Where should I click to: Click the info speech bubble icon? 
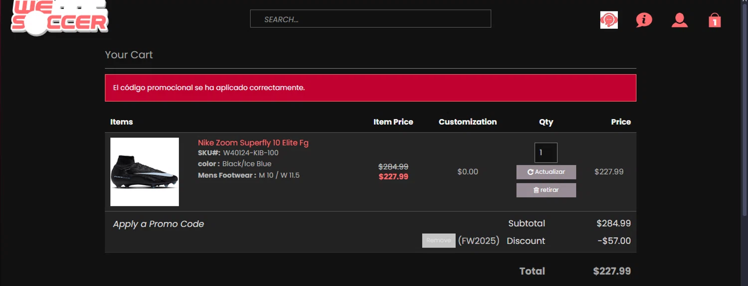pos(644,20)
